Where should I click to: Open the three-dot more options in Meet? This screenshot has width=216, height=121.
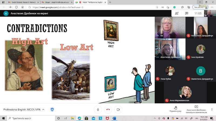click(212, 109)
